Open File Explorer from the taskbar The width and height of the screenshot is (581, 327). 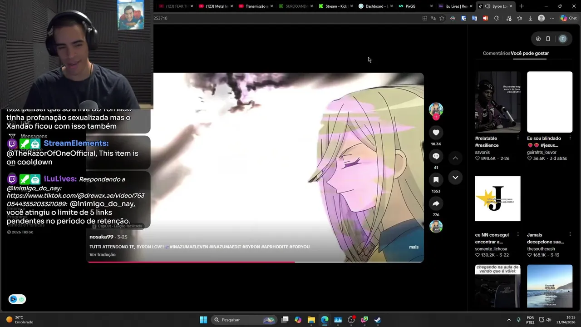pos(311,320)
